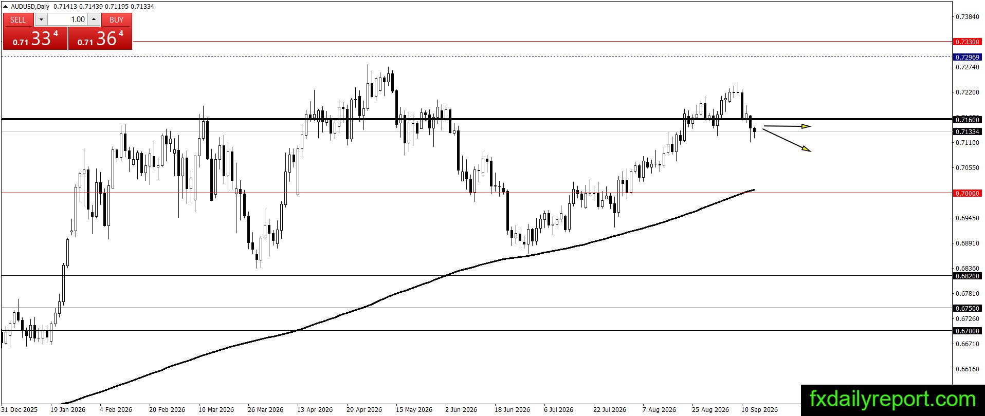Click the SELL button

(x=18, y=20)
